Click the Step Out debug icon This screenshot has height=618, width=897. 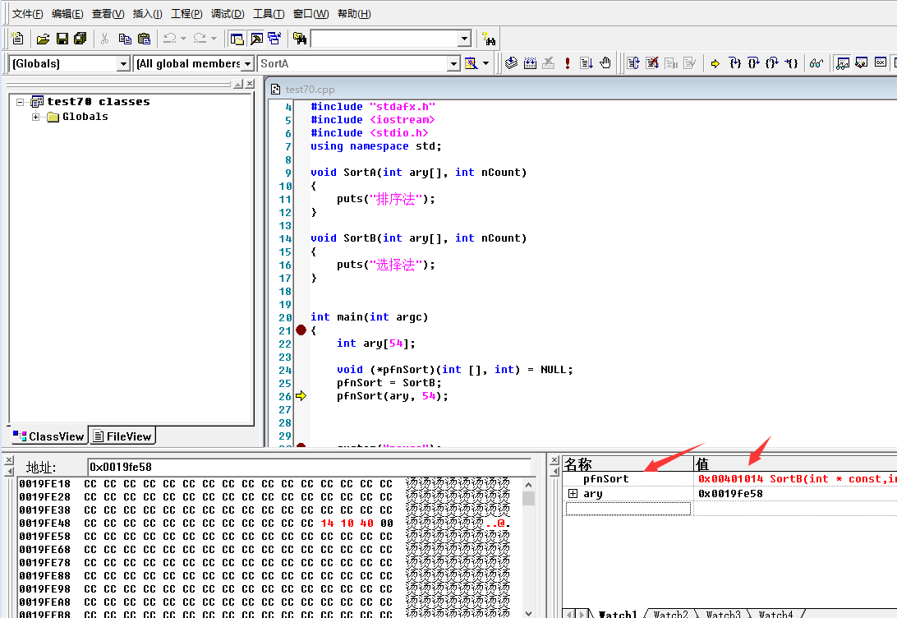click(771, 64)
